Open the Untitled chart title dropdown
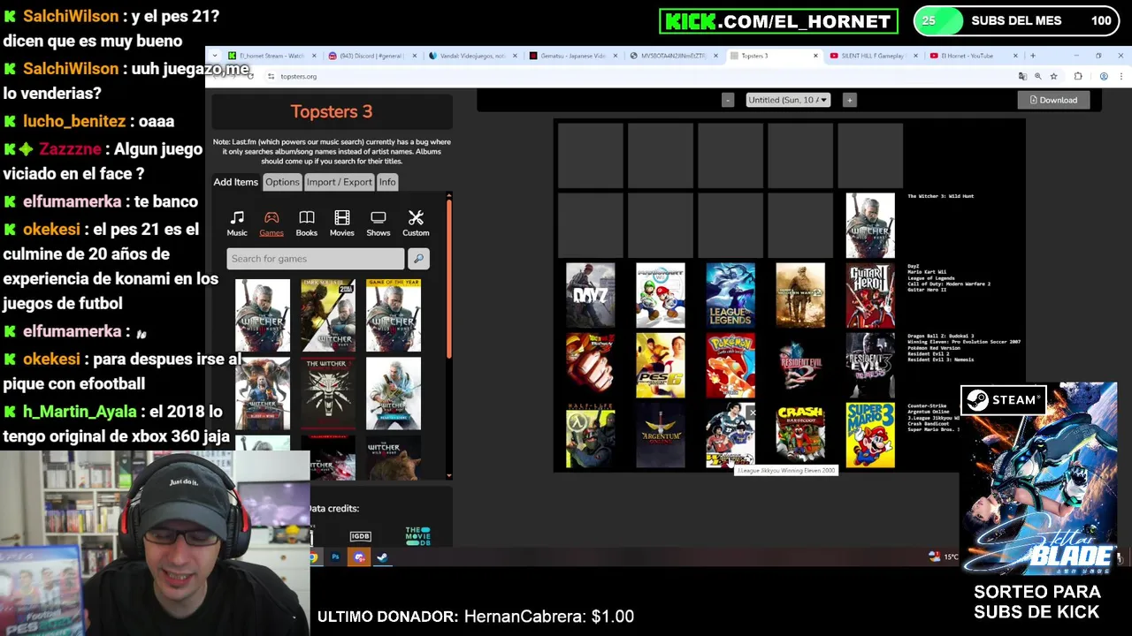 (787, 100)
